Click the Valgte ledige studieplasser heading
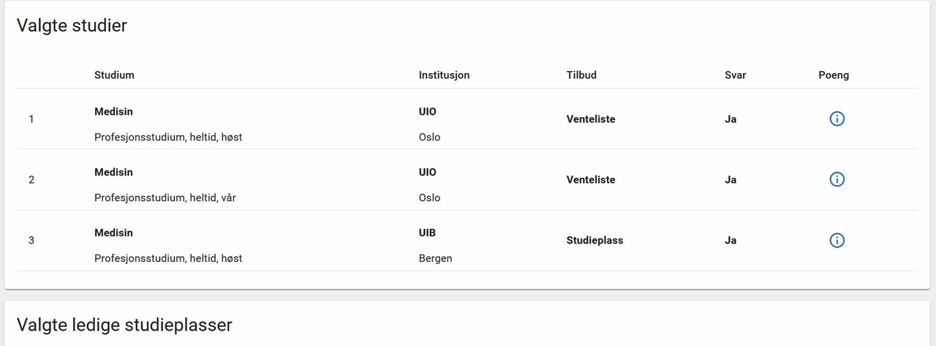 point(124,324)
